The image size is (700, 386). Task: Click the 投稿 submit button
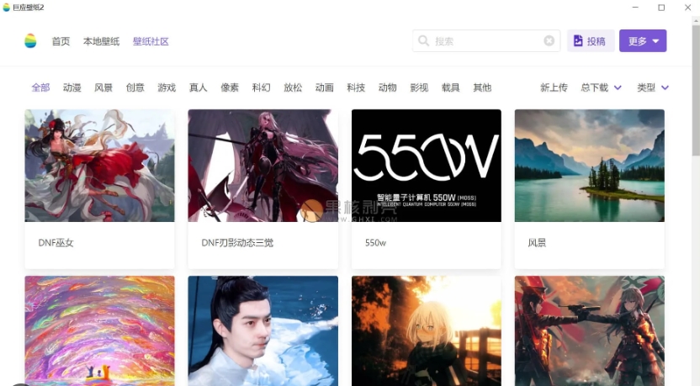(x=591, y=41)
